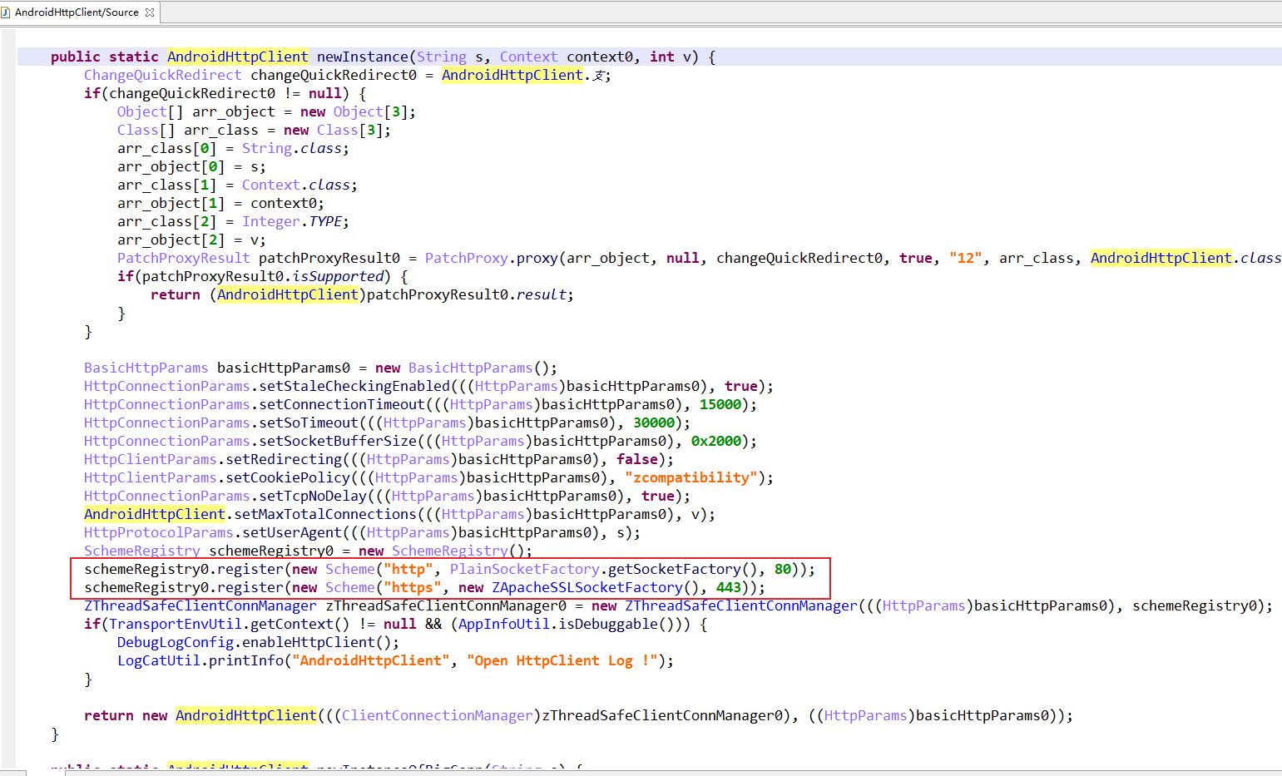
Task: Click PlainSocketFactory in the http scheme line
Action: pos(524,569)
